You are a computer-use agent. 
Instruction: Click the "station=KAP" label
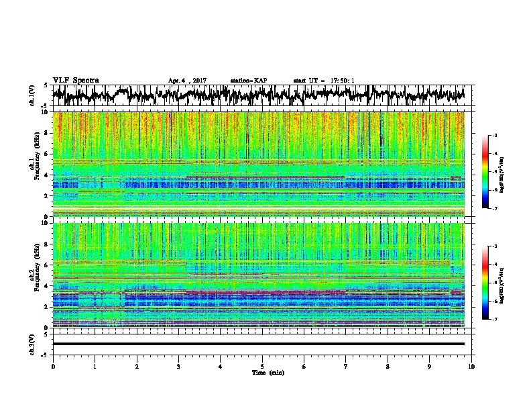249,81
